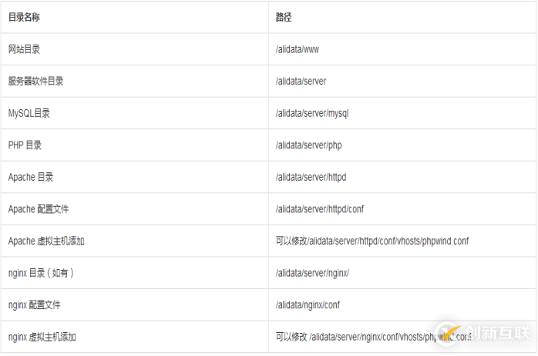Select the Apache 目录 cell
Image resolution: width=538 pixels, height=356 pixels.
click(31, 177)
